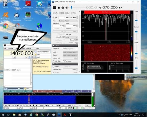The width and height of the screenshot is (147, 117).
Task: Click the fldigi broom clear-log icon
Action: (35, 55)
